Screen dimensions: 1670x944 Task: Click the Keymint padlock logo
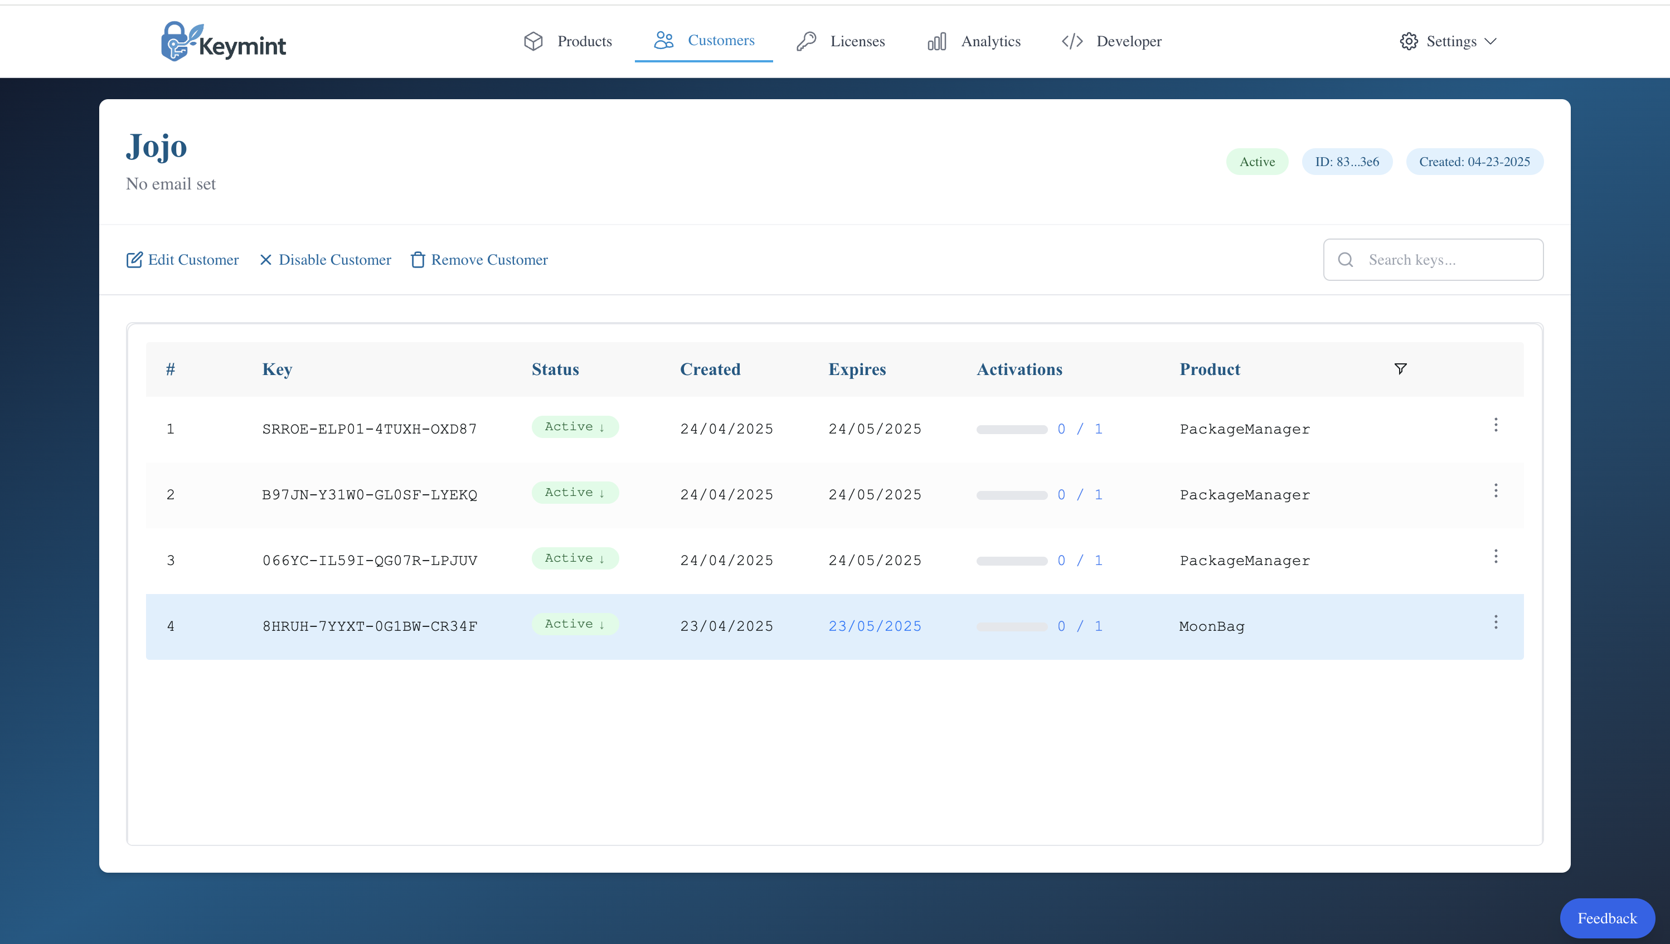pyautogui.click(x=175, y=42)
